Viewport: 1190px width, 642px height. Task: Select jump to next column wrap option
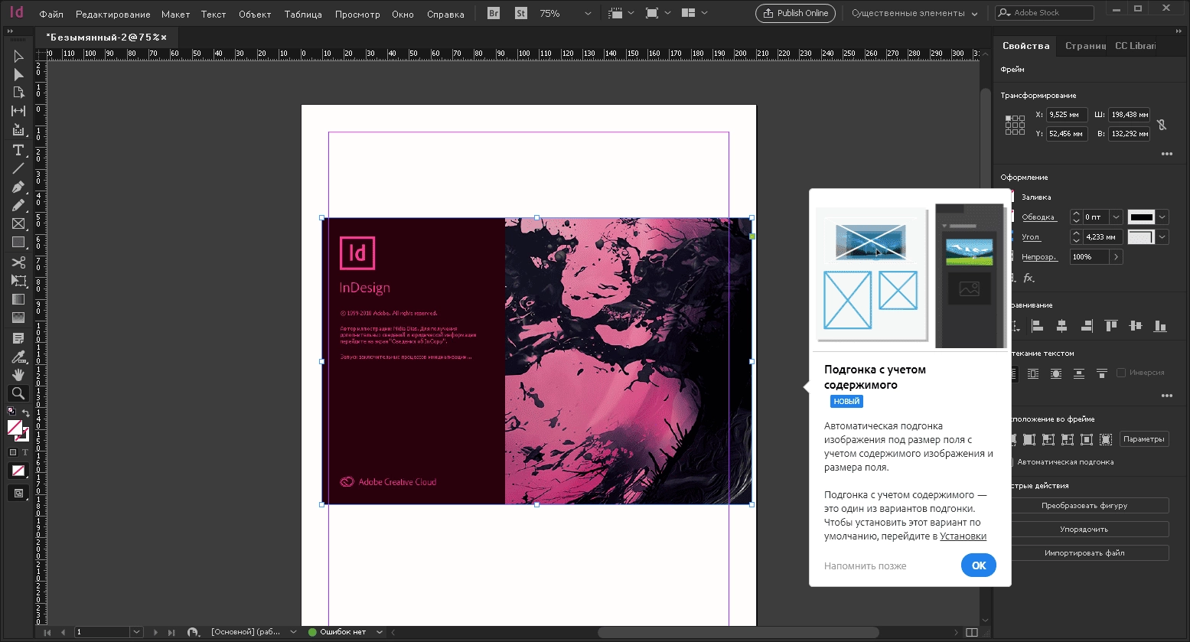point(1102,373)
